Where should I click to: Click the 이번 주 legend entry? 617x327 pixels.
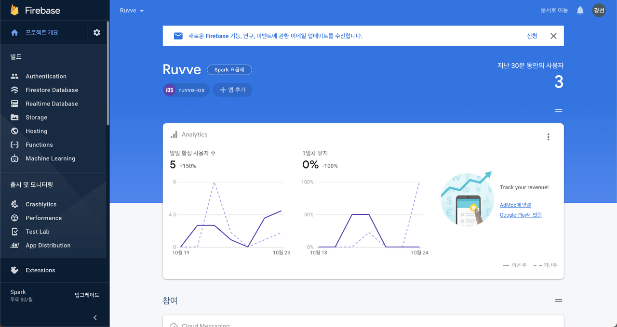515,265
